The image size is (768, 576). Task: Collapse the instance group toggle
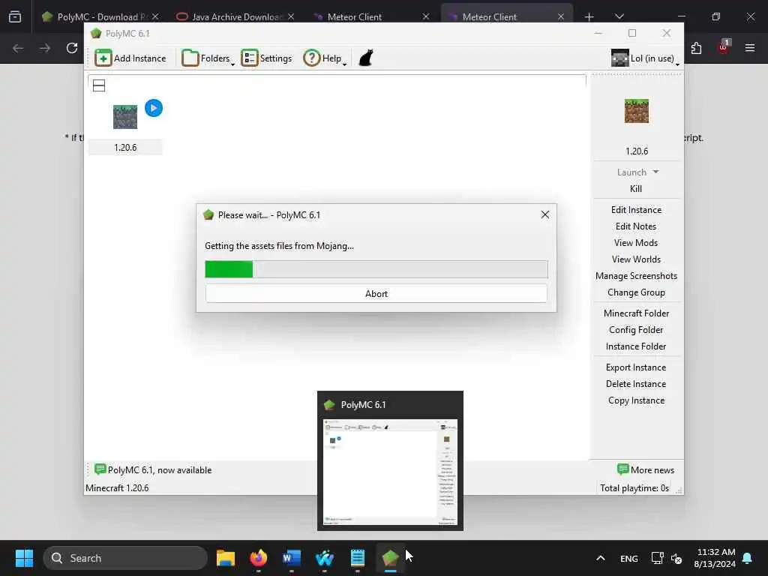coord(99,85)
